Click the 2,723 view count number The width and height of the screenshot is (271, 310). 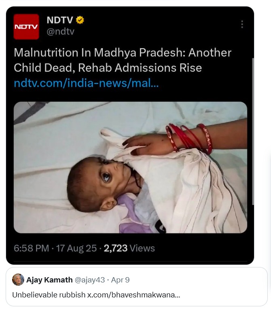point(116,248)
